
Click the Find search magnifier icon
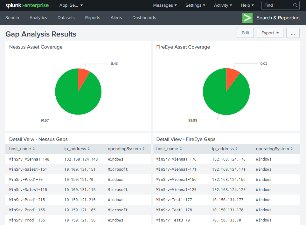(295, 5)
